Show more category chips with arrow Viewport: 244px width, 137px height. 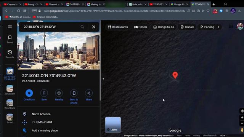pos(218,27)
